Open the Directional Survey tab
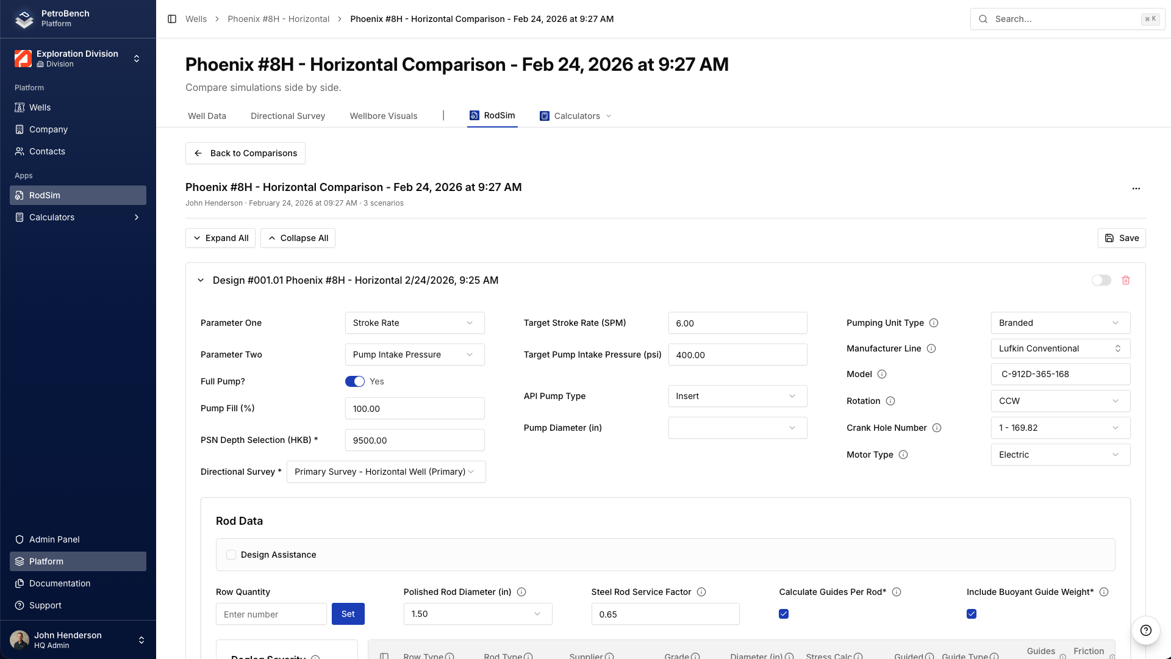The image size is (1171, 659). (287, 116)
